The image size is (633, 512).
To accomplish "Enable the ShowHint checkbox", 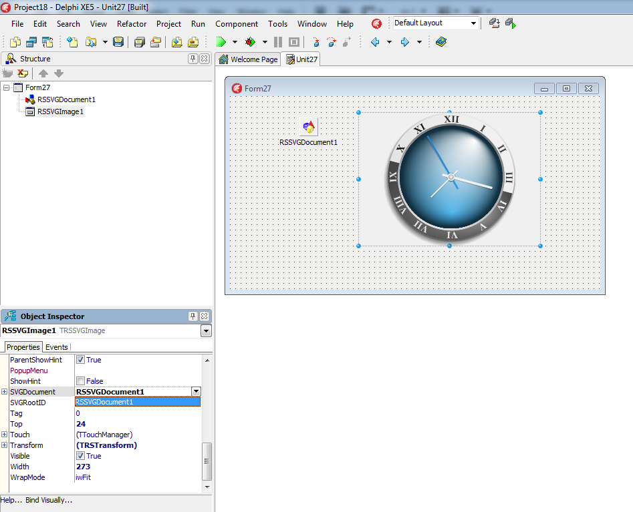I will 80,381.
